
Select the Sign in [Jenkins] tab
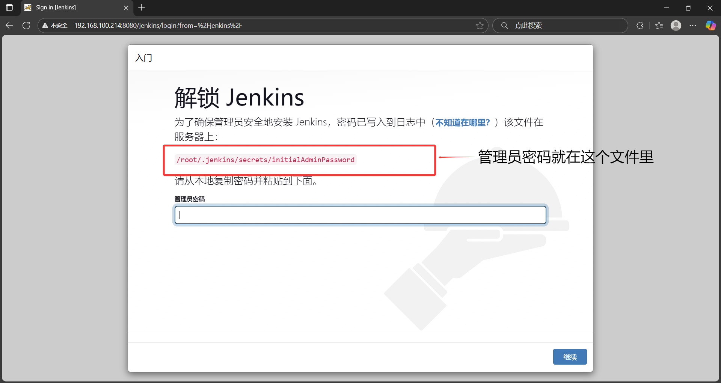[x=77, y=8]
